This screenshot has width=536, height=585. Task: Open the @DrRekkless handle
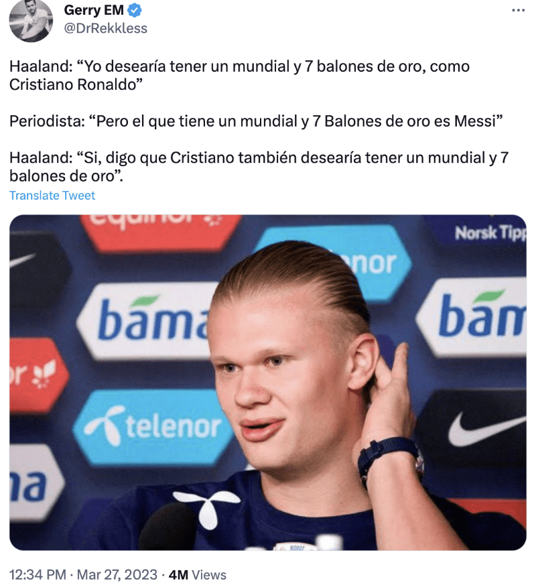tap(106, 28)
